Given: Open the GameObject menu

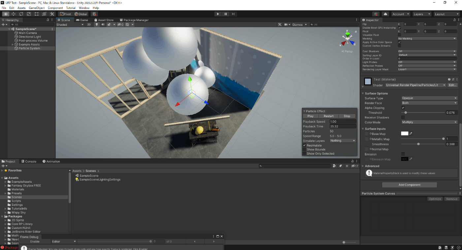Looking at the screenshot, I should (37, 8).
